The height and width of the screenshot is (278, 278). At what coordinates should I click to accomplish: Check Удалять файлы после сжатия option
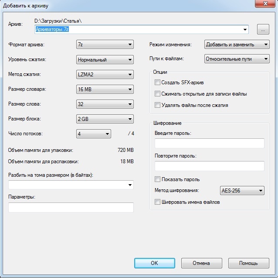pyautogui.click(x=157, y=105)
